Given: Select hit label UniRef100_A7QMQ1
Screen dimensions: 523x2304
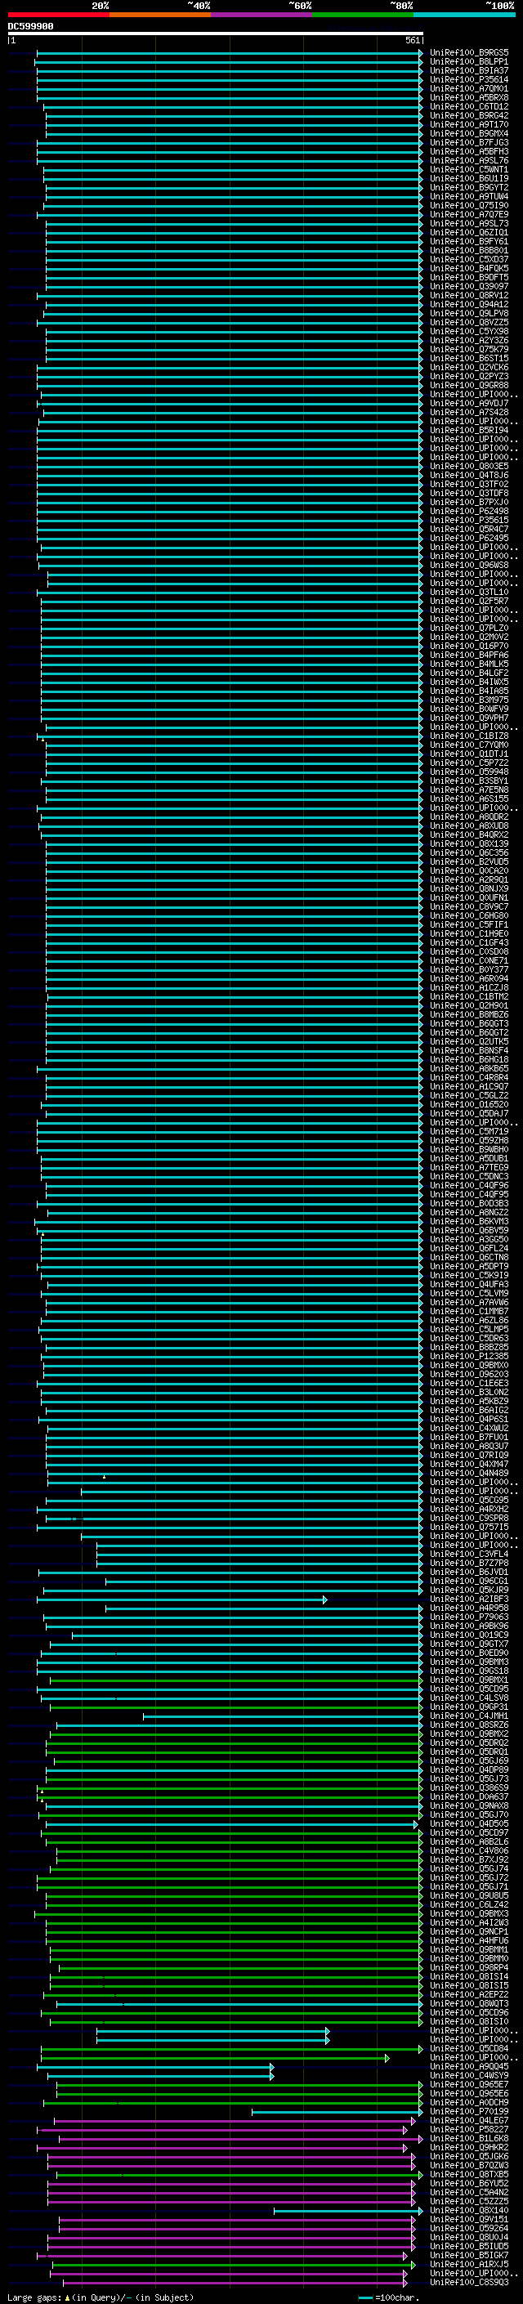Looking at the screenshot, I should click(468, 88).
